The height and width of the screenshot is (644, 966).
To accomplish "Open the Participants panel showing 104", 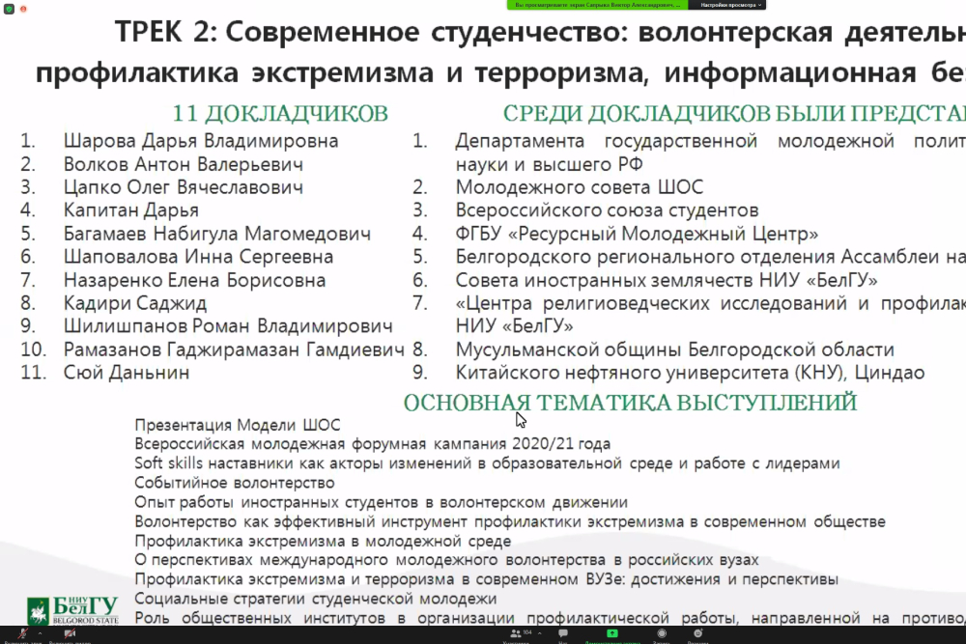I will coord(516,633).
